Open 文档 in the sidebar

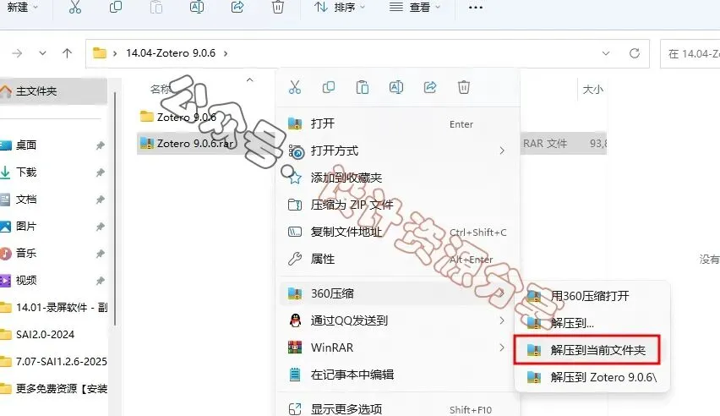[x=25, y=200]
